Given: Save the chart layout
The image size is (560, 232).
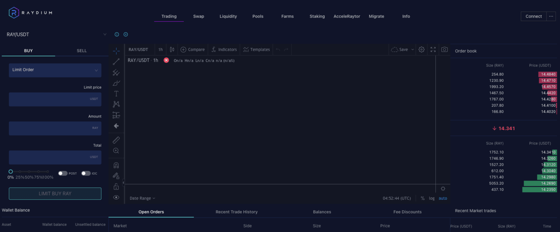Looking at the screenshot, I should (x=399, y=49).
